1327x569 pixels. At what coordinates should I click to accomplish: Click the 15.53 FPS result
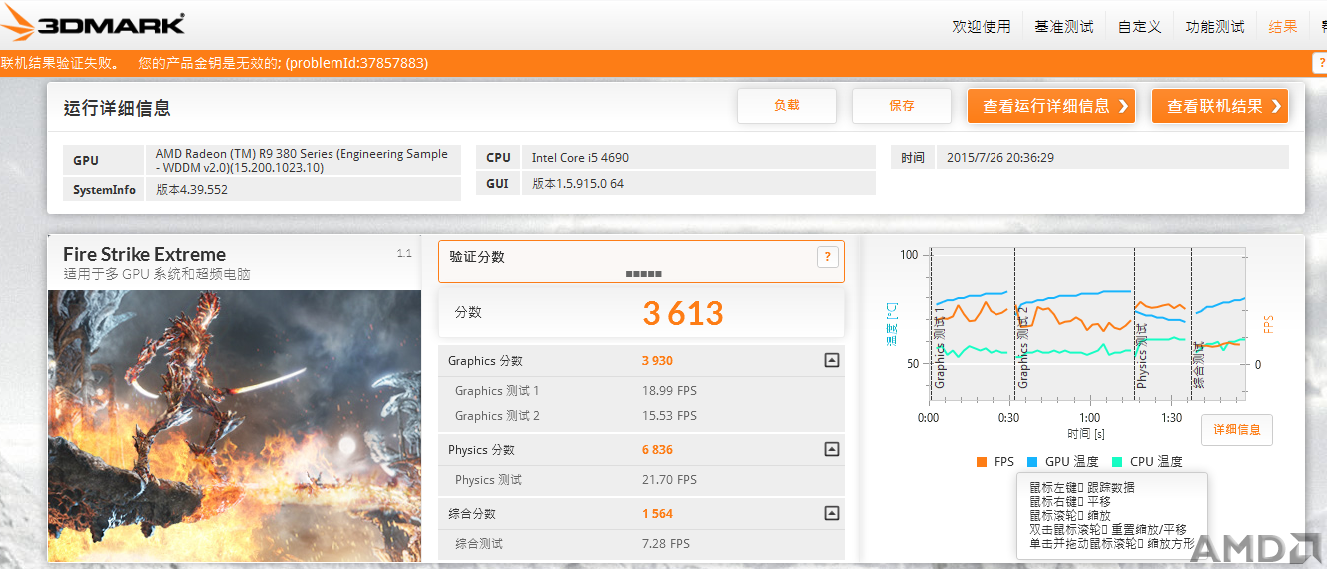(x=669, y=416)
